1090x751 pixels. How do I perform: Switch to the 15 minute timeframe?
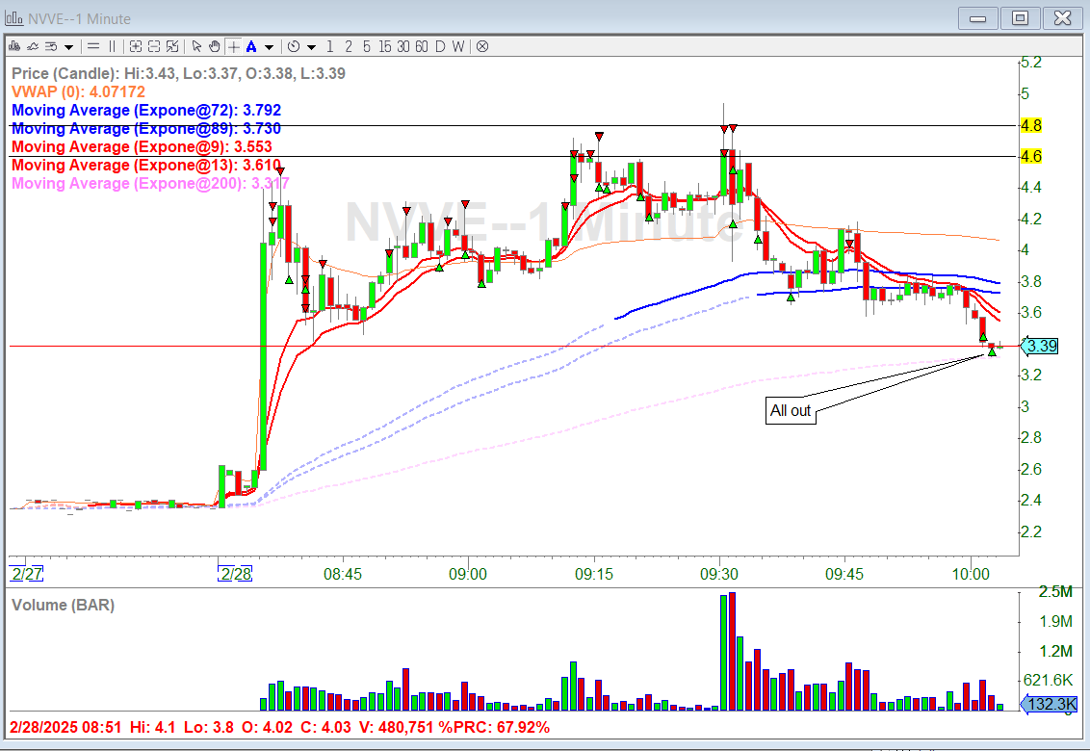click(385, 46)
